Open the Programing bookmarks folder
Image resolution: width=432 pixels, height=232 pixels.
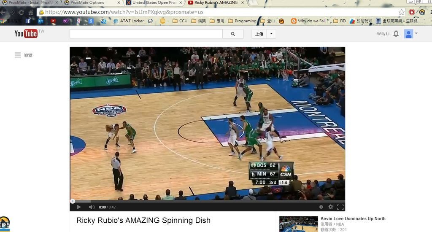242,21
